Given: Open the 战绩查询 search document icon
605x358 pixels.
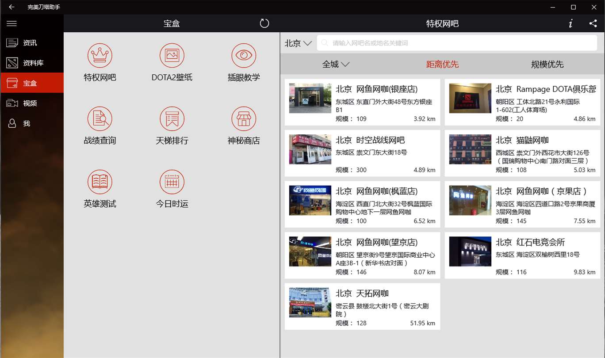Looking at the screenshot, I should [x=100, y=118].
